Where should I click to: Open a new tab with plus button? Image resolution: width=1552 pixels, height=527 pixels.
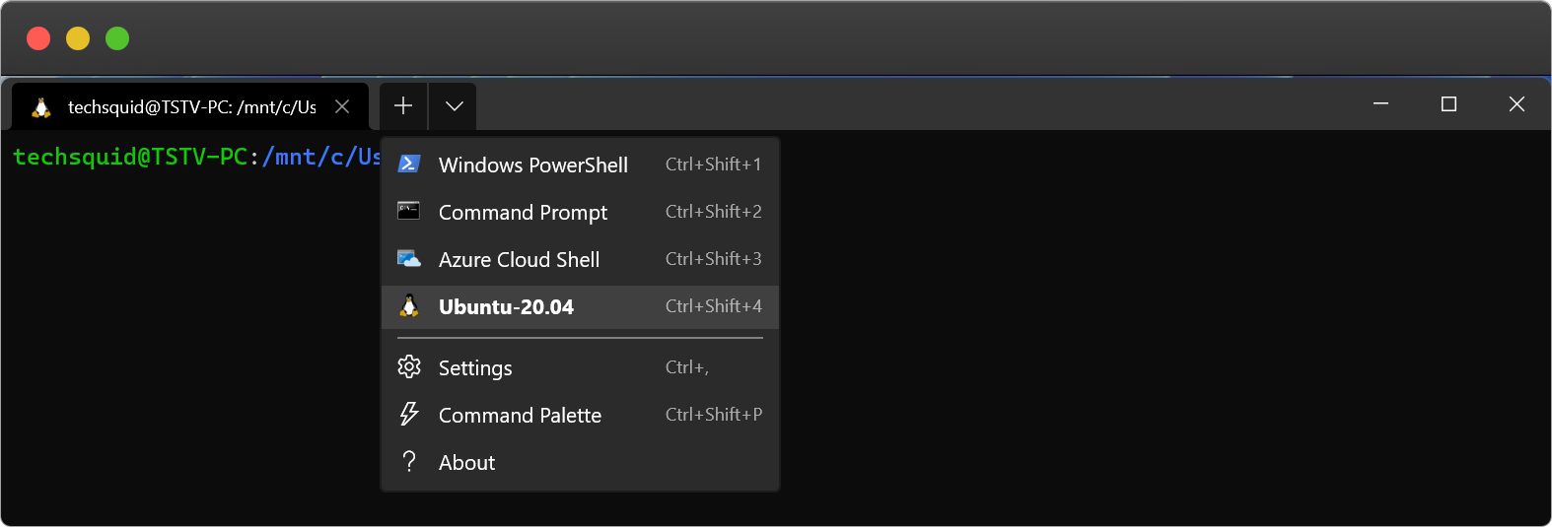pos(403,106)
